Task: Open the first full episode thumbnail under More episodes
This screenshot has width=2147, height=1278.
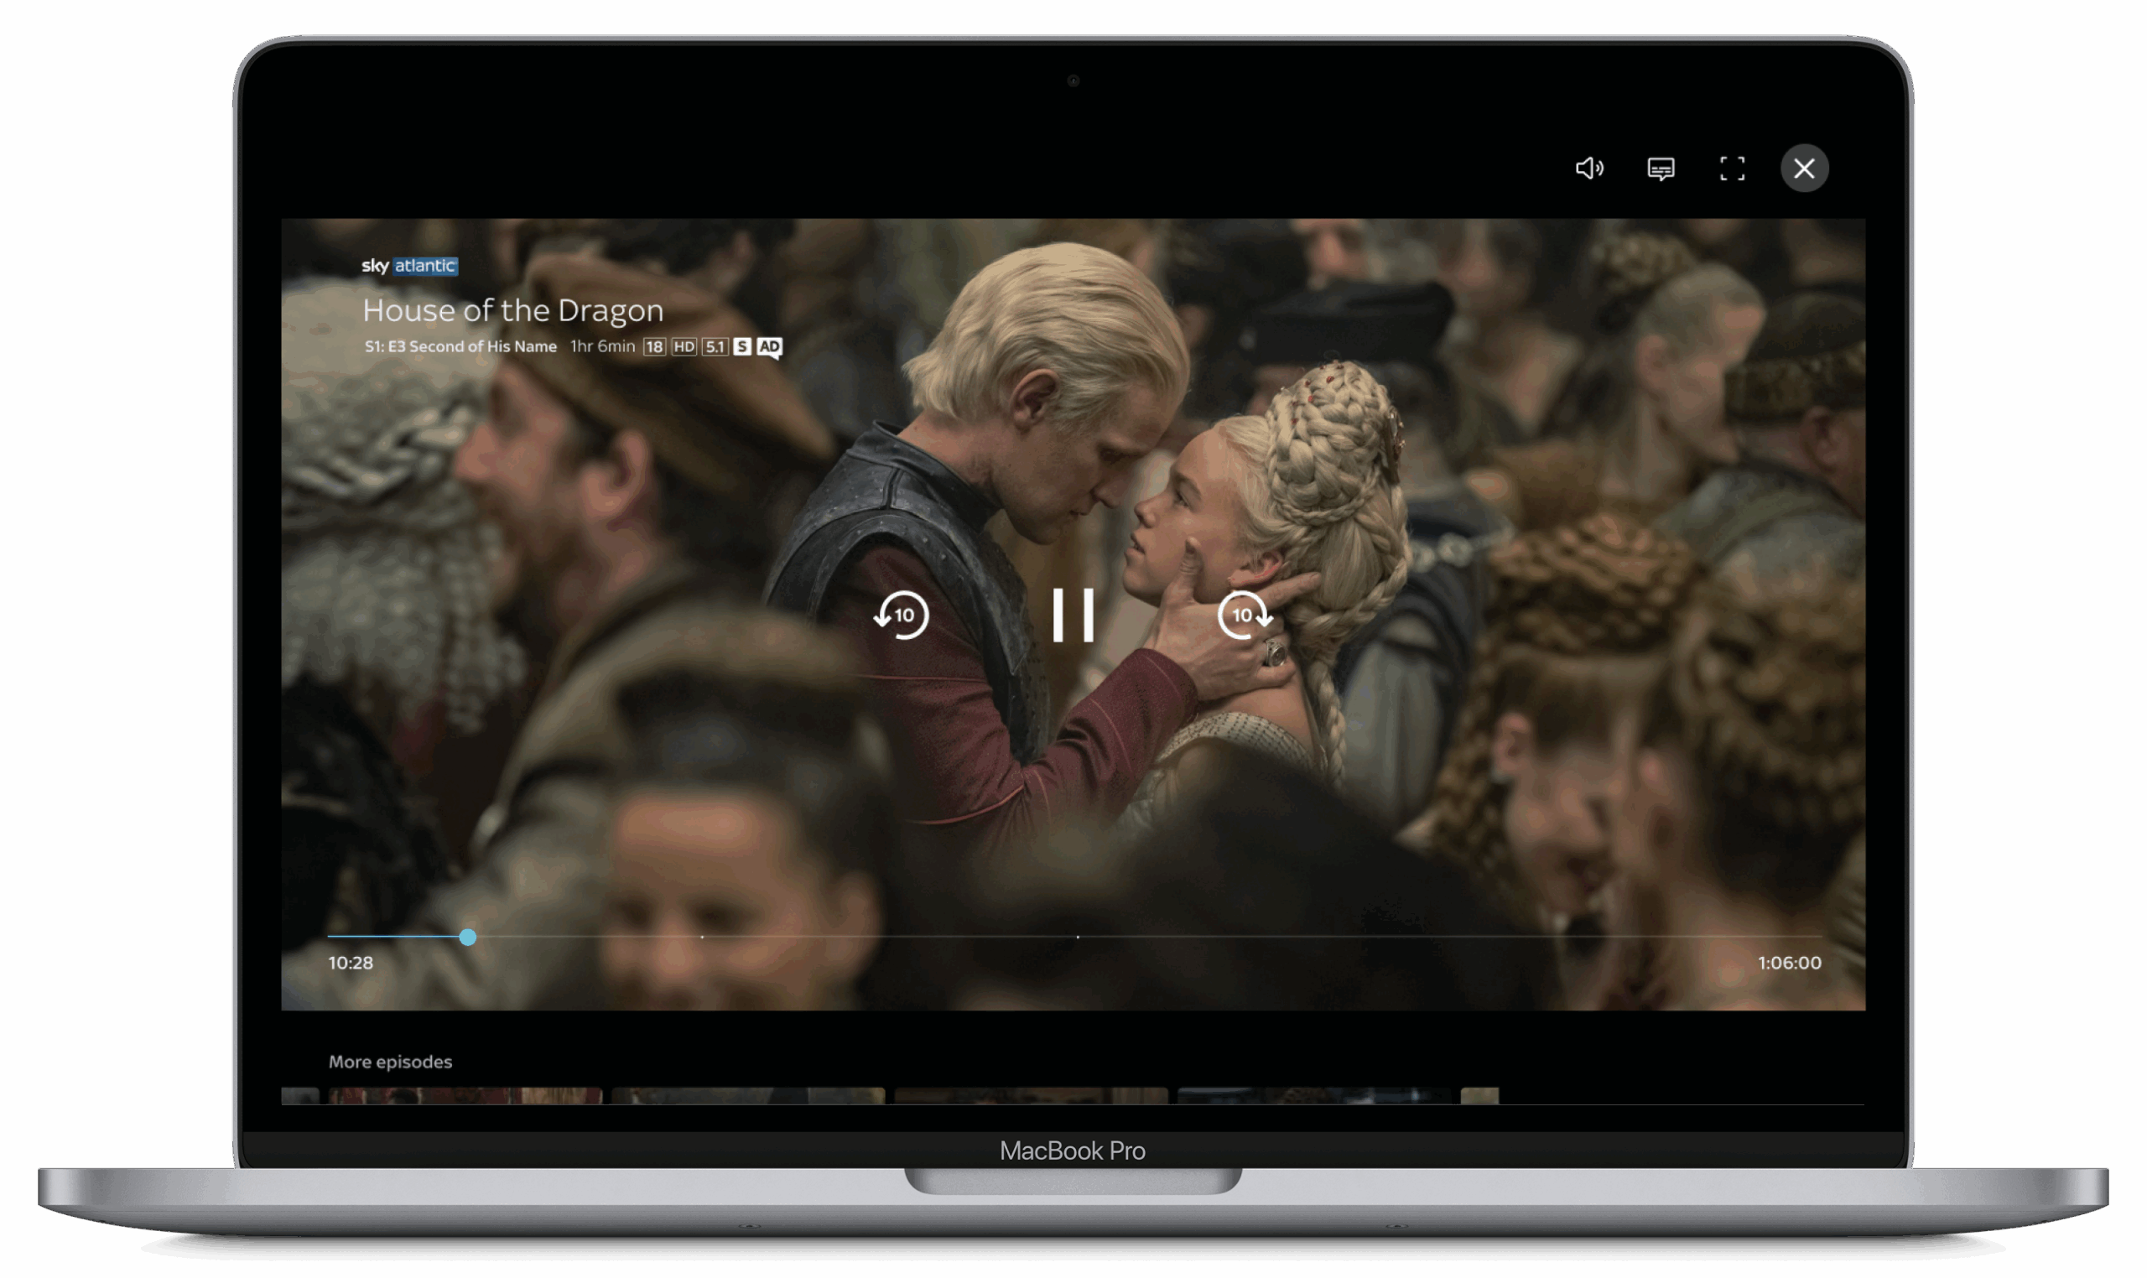Action: [465, 1095]
